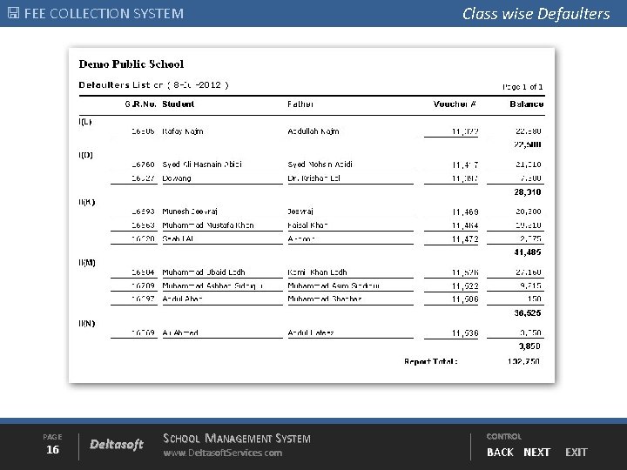
Task: Click subtotal balance 36,525
Action: pyautogui.click(x=528, y=313)
